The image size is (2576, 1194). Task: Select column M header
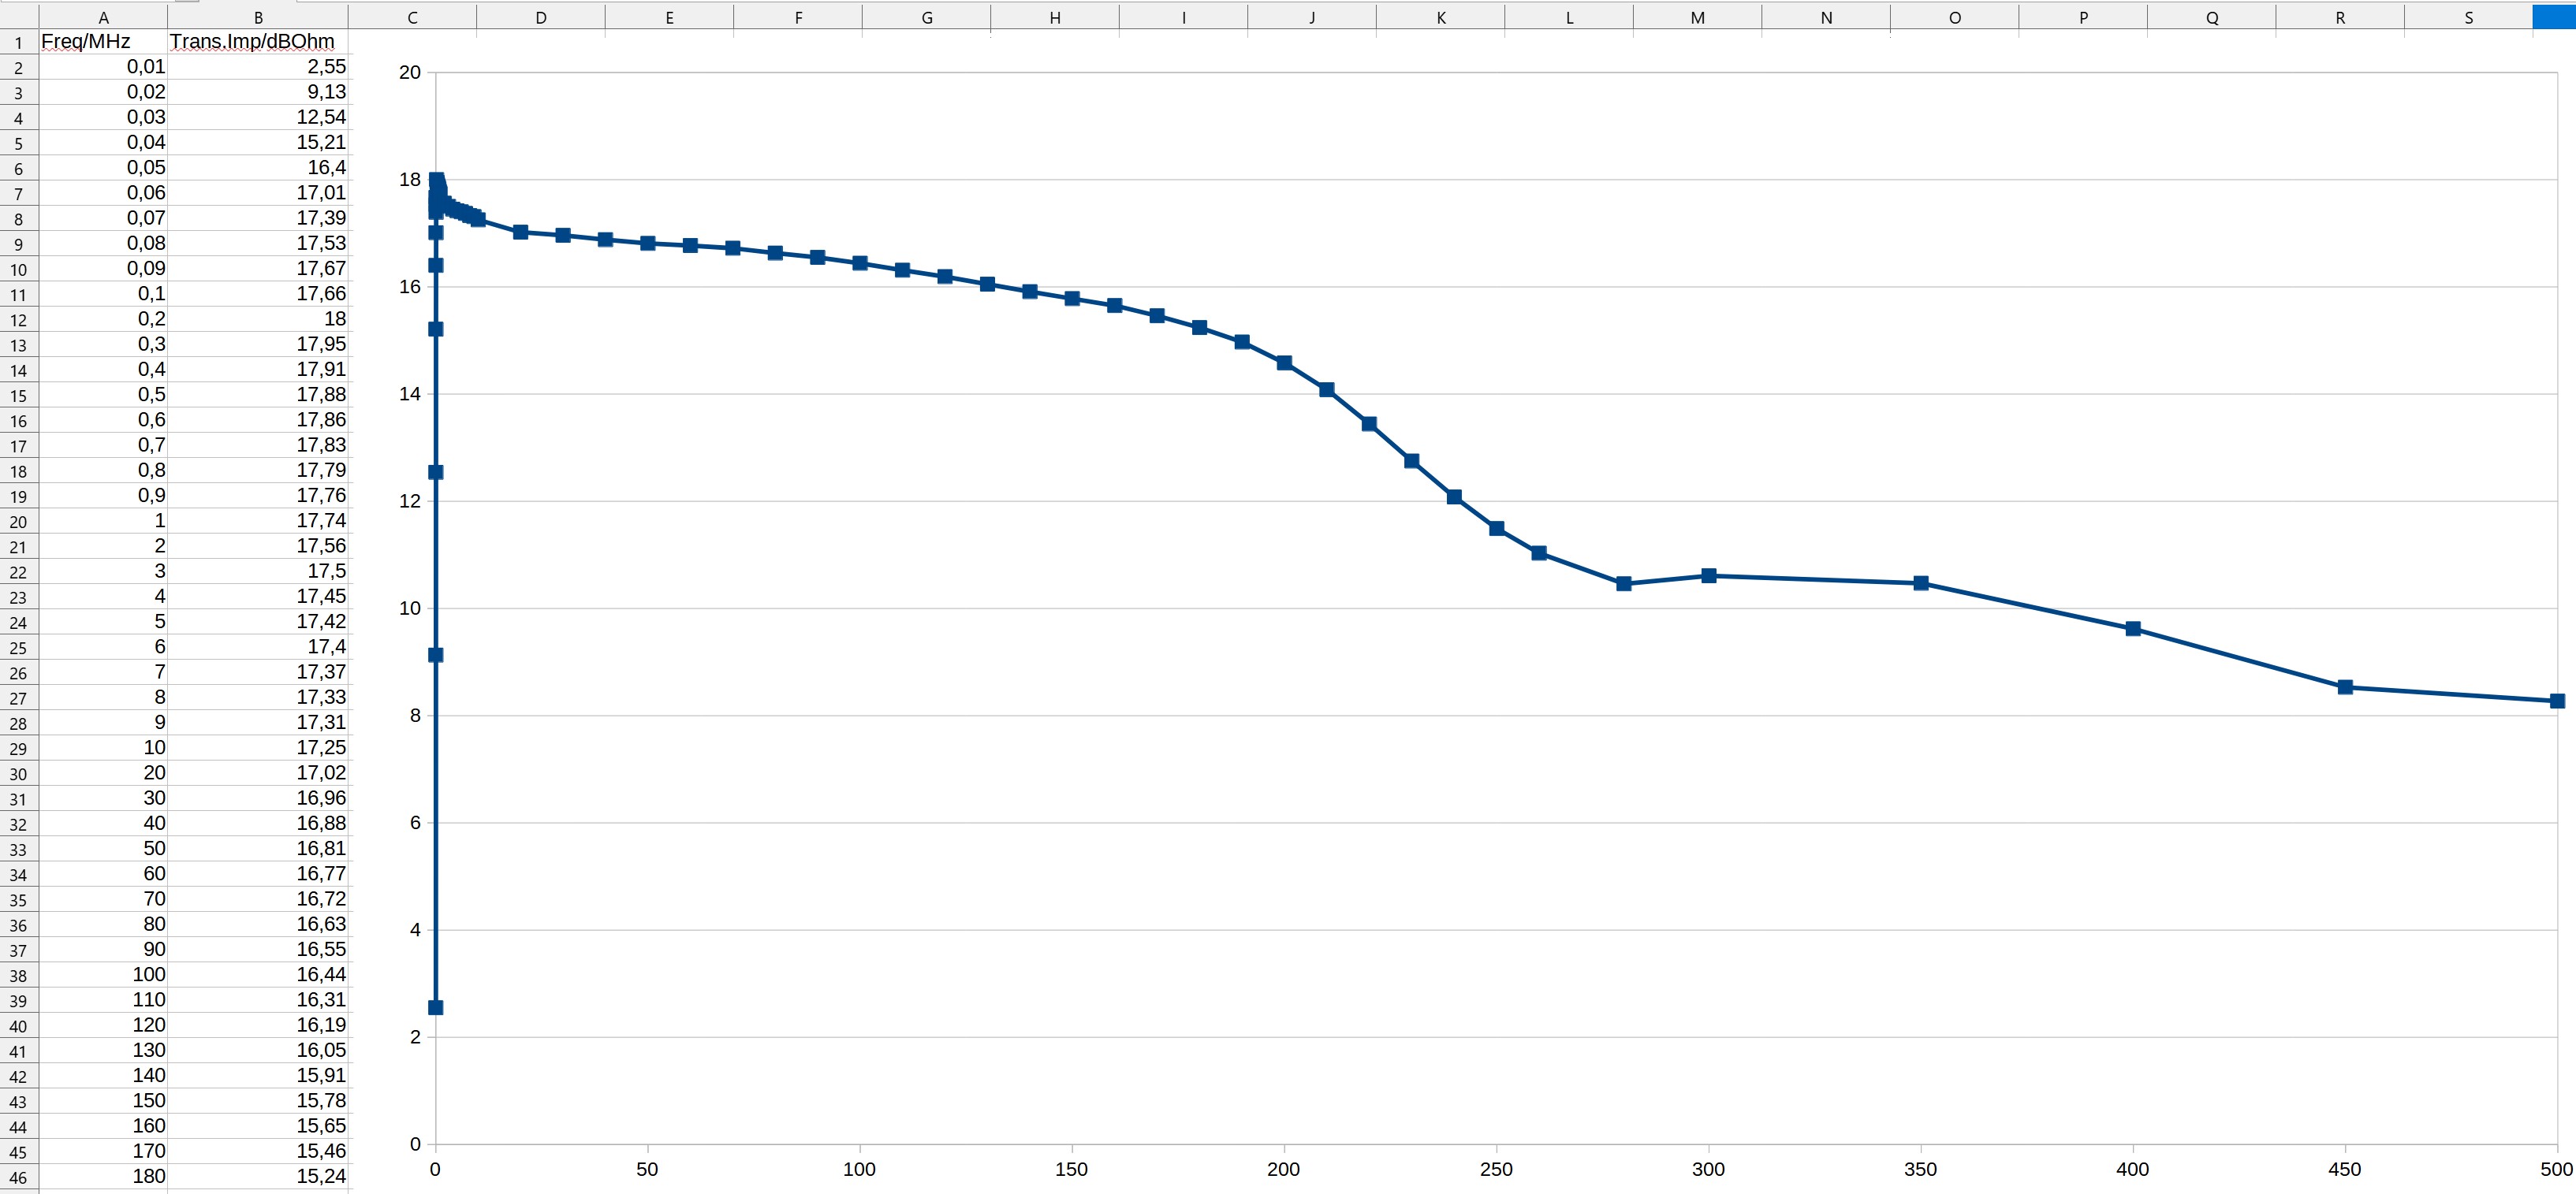point(1698,17)
